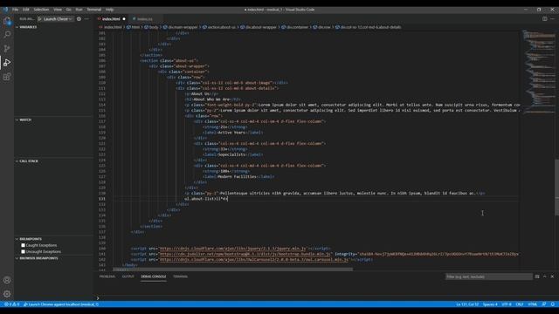Open the bootstrap.bundle.min.js URL link
Viewport: 559px width, 314px height.
click(245, 254)
